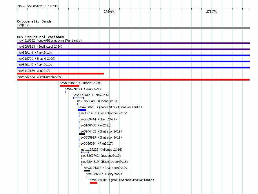Click the chr22:27805102..27807366 coordinates text
258x194 pixels.
38,6
